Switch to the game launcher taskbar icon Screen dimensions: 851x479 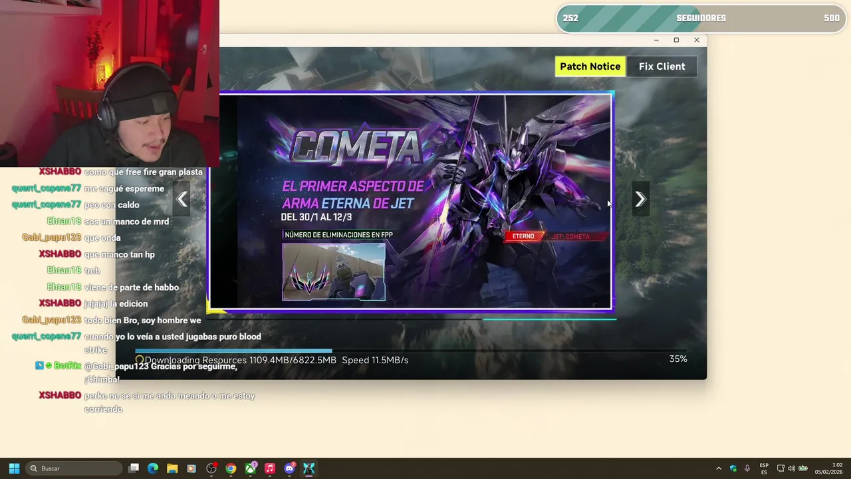click(308, 468)
